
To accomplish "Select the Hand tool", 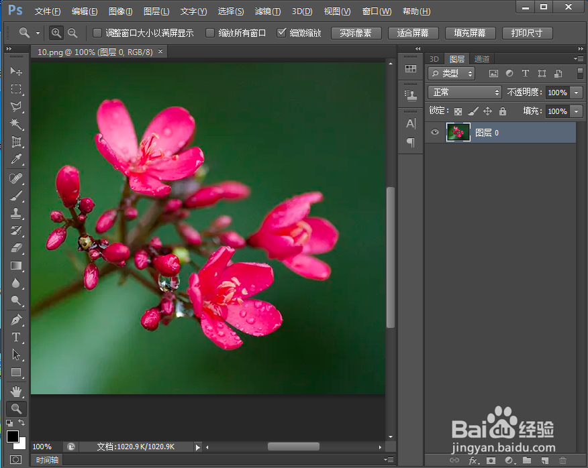I will pos(15,392).
